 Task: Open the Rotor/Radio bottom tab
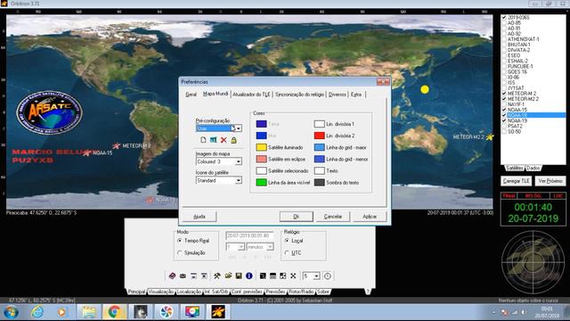click(301, 292)
